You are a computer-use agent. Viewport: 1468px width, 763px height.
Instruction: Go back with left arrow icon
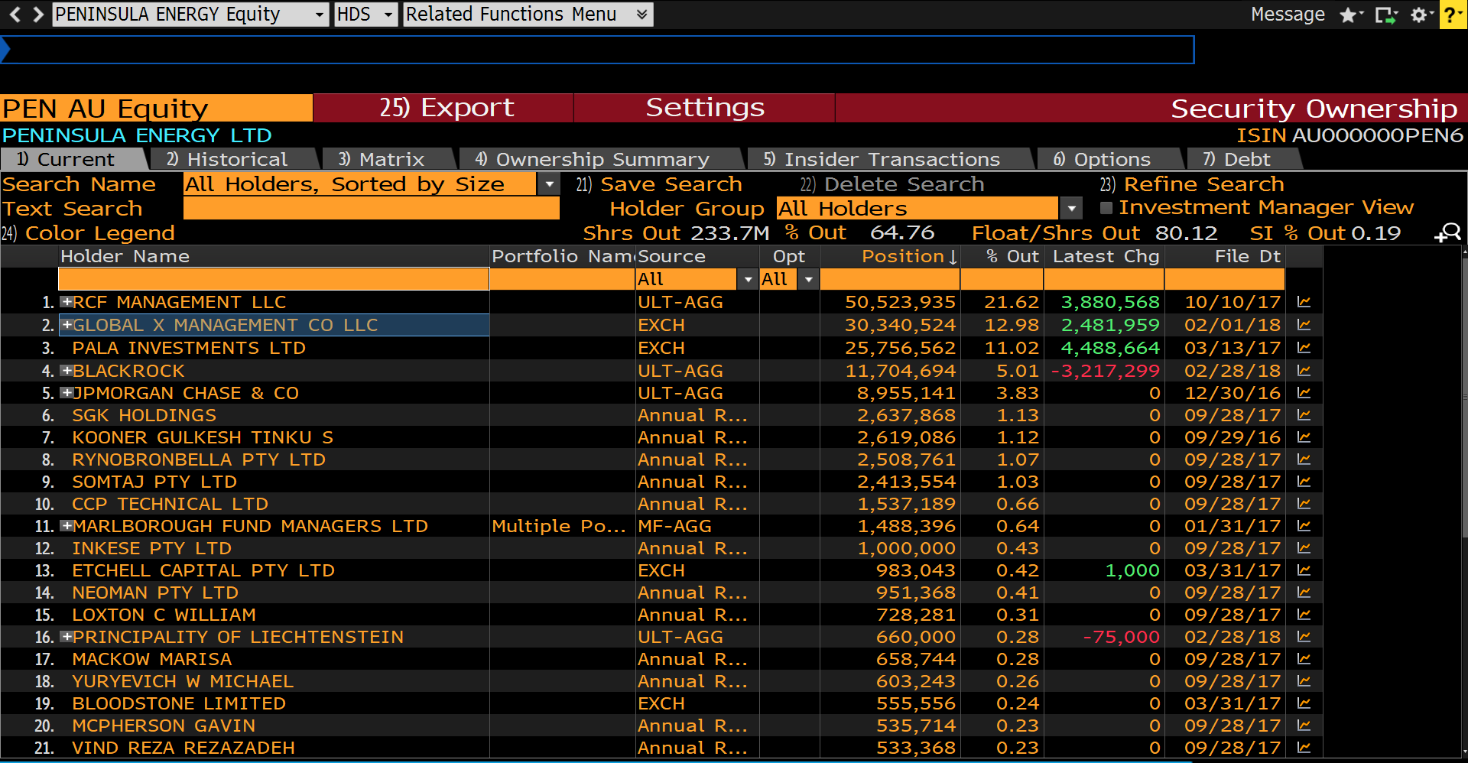(15, 14)
